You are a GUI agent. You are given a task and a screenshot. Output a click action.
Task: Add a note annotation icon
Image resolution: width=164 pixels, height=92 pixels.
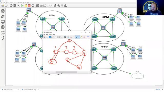click(x=38, y=6)
